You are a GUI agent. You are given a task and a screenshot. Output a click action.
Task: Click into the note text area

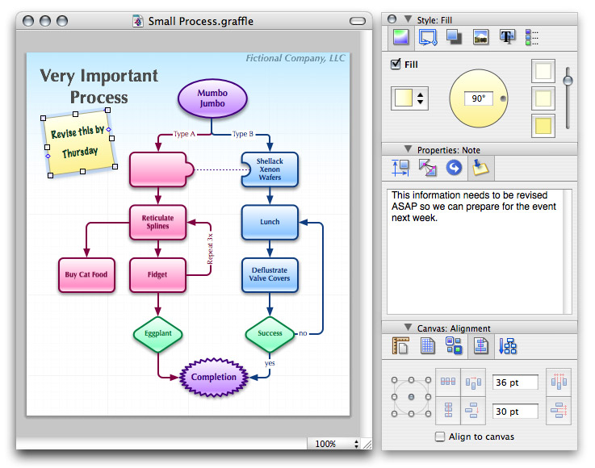point(479,252)
